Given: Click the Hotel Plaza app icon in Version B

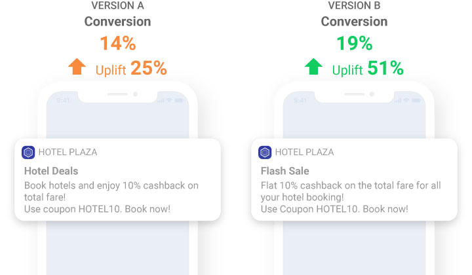Looking at the screenshot, I should tap(265, 152).
